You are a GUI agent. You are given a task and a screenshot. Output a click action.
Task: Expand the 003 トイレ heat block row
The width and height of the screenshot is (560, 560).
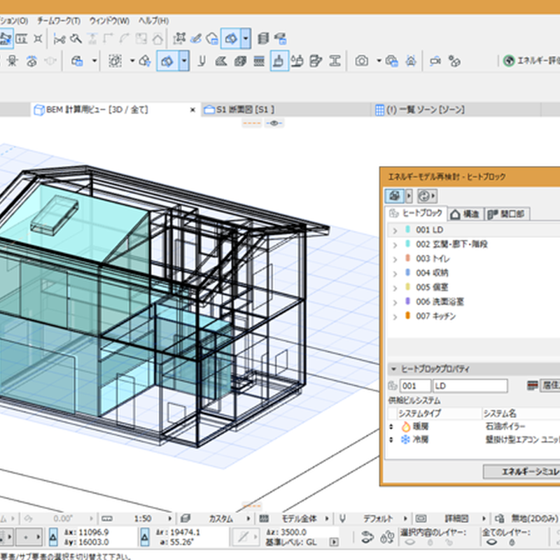point(395,259)
